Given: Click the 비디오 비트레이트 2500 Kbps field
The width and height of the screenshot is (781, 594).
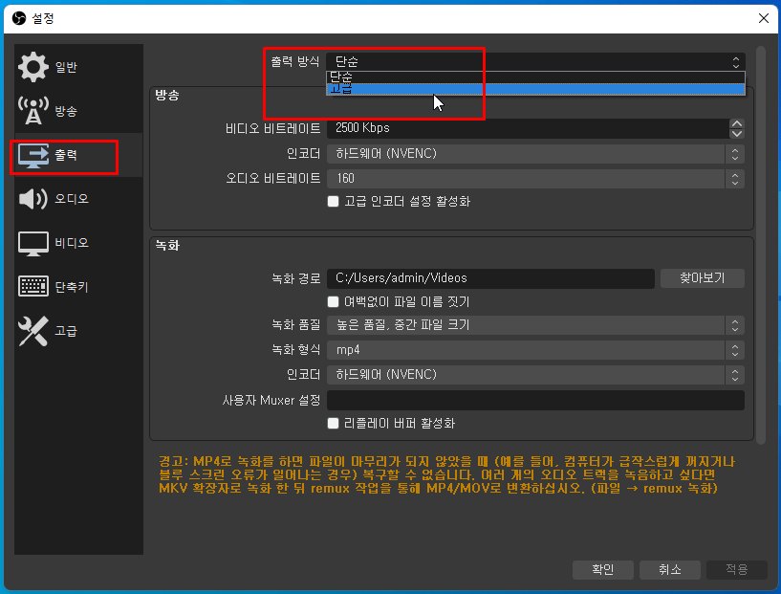Looking at the screenshot, I should click(528, 128).
